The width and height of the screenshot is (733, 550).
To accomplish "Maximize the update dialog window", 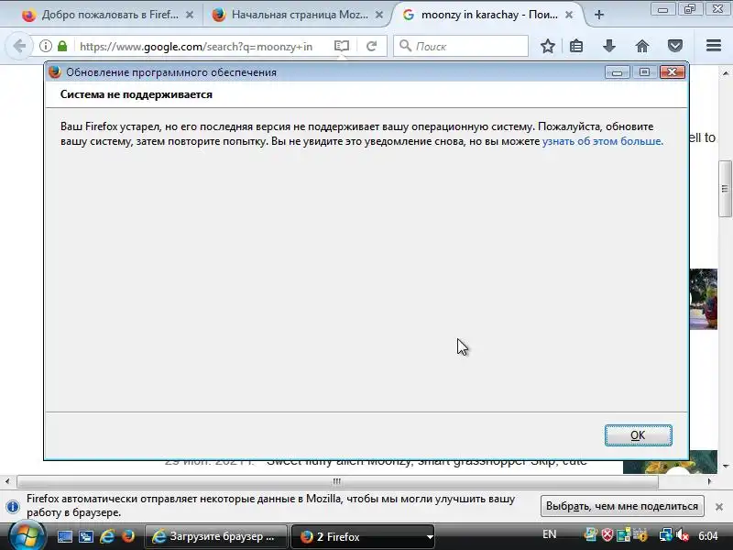I will point(644,72).
